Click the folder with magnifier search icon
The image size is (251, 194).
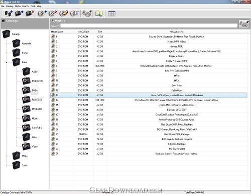(x=99, y=13)
